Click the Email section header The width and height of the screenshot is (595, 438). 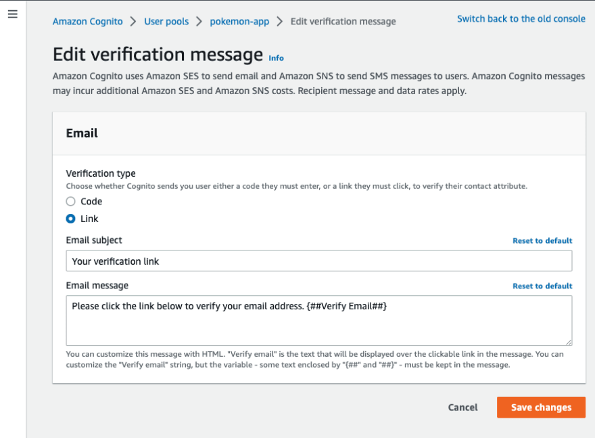pyautogui.click(x=82, y=133)
